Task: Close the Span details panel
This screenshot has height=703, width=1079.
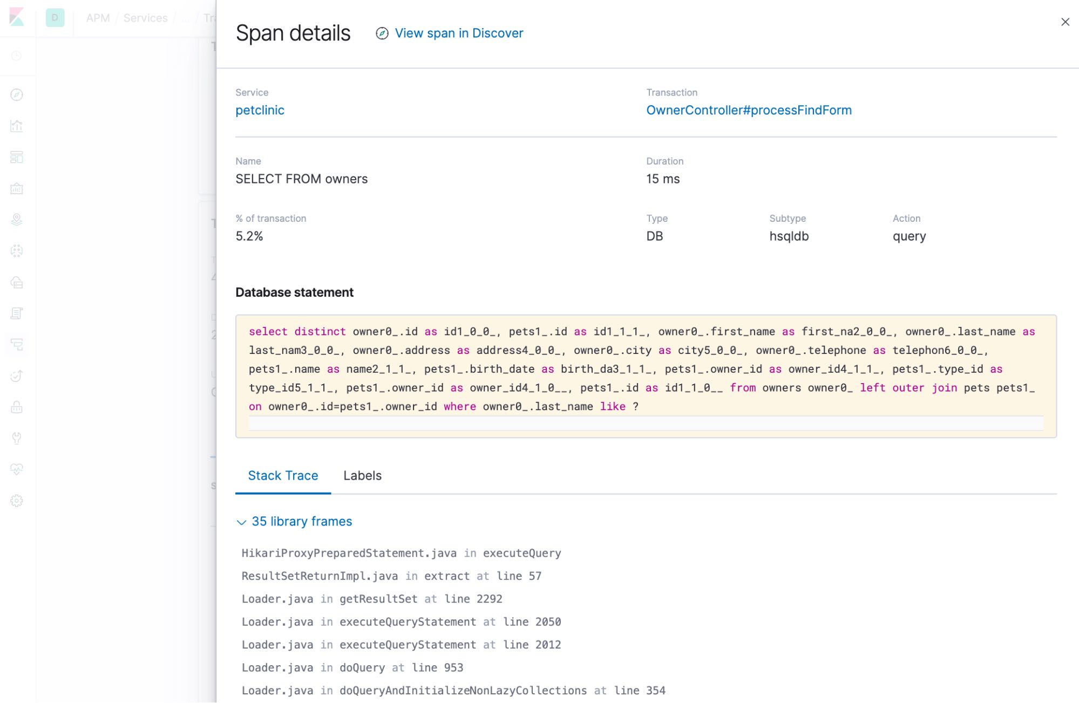Action: click(1064, 22)
